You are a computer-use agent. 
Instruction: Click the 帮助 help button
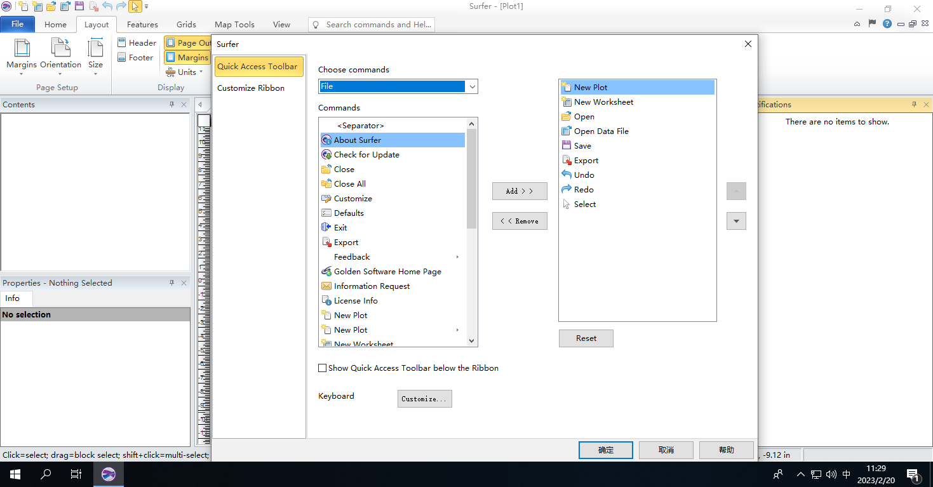[727, 450]
